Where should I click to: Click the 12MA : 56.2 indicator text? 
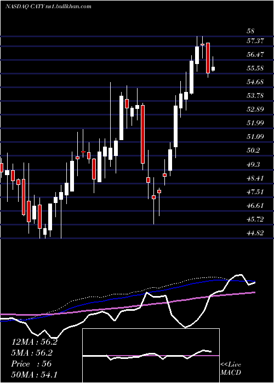click(34, 342)
